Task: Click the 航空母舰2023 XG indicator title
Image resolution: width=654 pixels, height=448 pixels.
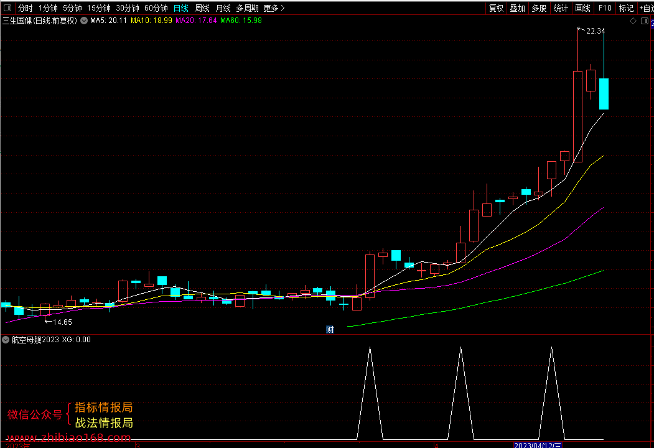Action: pyautogui.click(x=51, y=340)
